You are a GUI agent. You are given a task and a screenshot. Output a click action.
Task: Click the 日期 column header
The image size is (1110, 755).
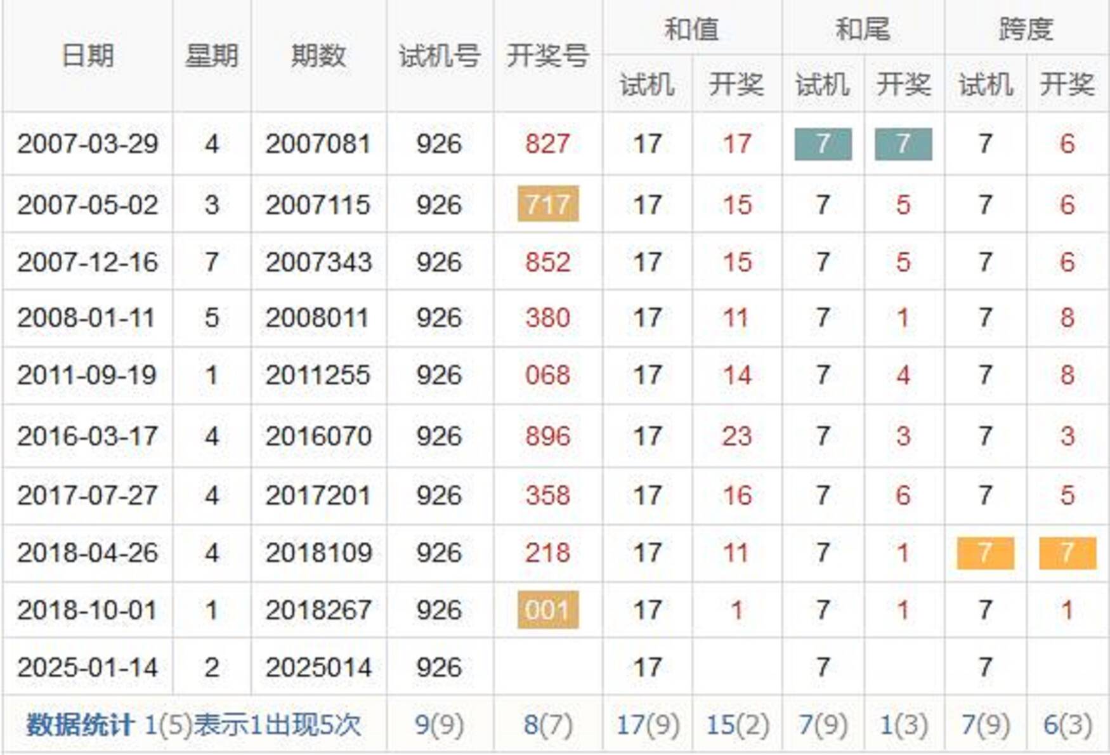(88, 56)
